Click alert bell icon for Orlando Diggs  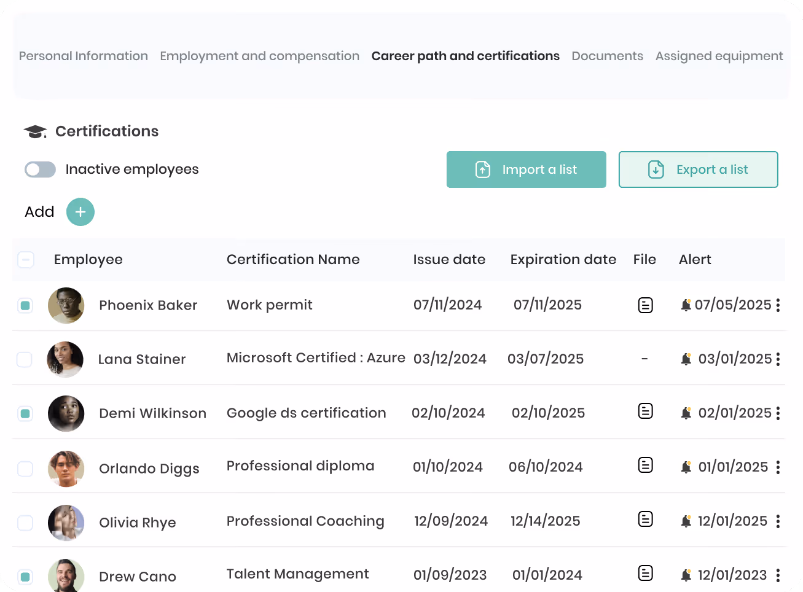[686, 467]
